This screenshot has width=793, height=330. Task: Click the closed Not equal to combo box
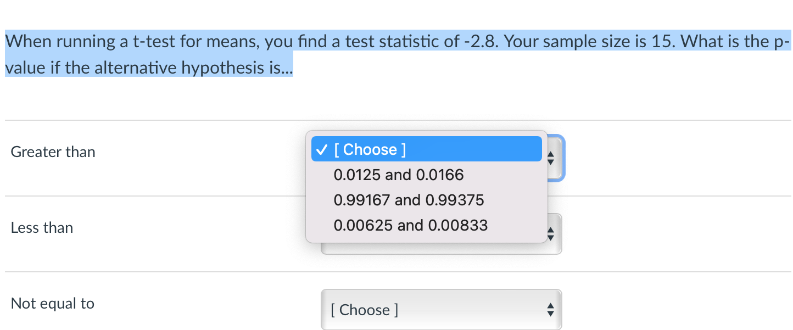pyautogui.click(x=441, y=309)
